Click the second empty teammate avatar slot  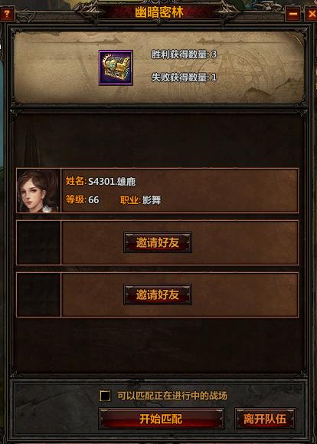point(38,294)
